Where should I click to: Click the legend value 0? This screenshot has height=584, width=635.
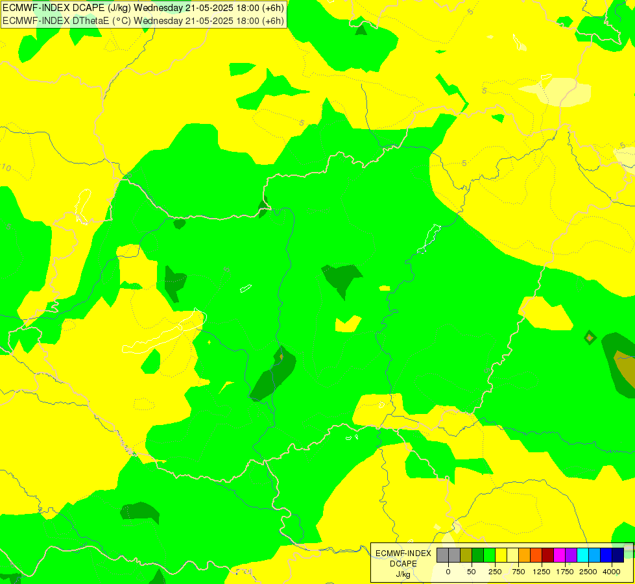[x=448, y=572]
